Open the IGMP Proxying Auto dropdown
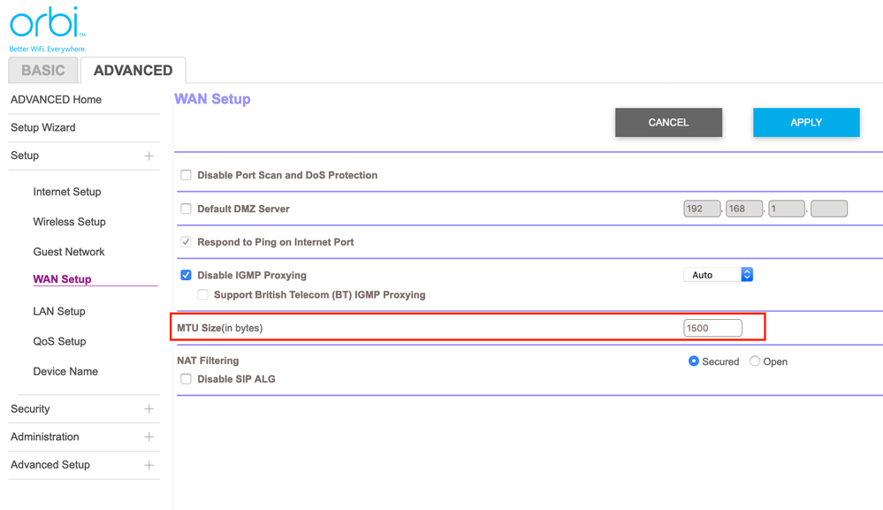The image size is (883, 510). pos(718,275)
